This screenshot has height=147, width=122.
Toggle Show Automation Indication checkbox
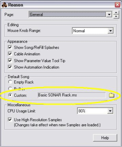(10, 67)
